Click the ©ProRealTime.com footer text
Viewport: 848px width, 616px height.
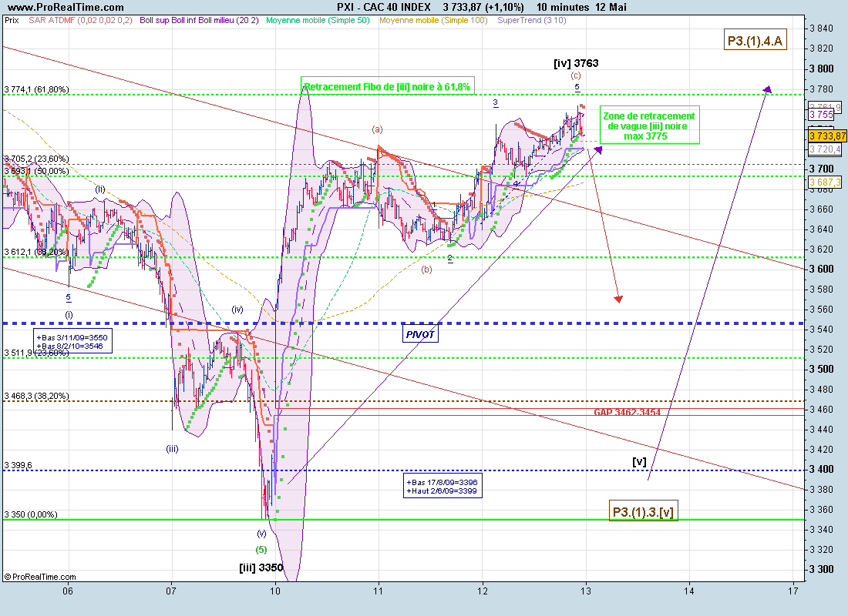click(x=40, y=577)
